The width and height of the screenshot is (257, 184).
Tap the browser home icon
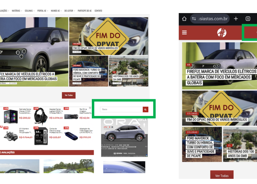[x=184, y=19]
